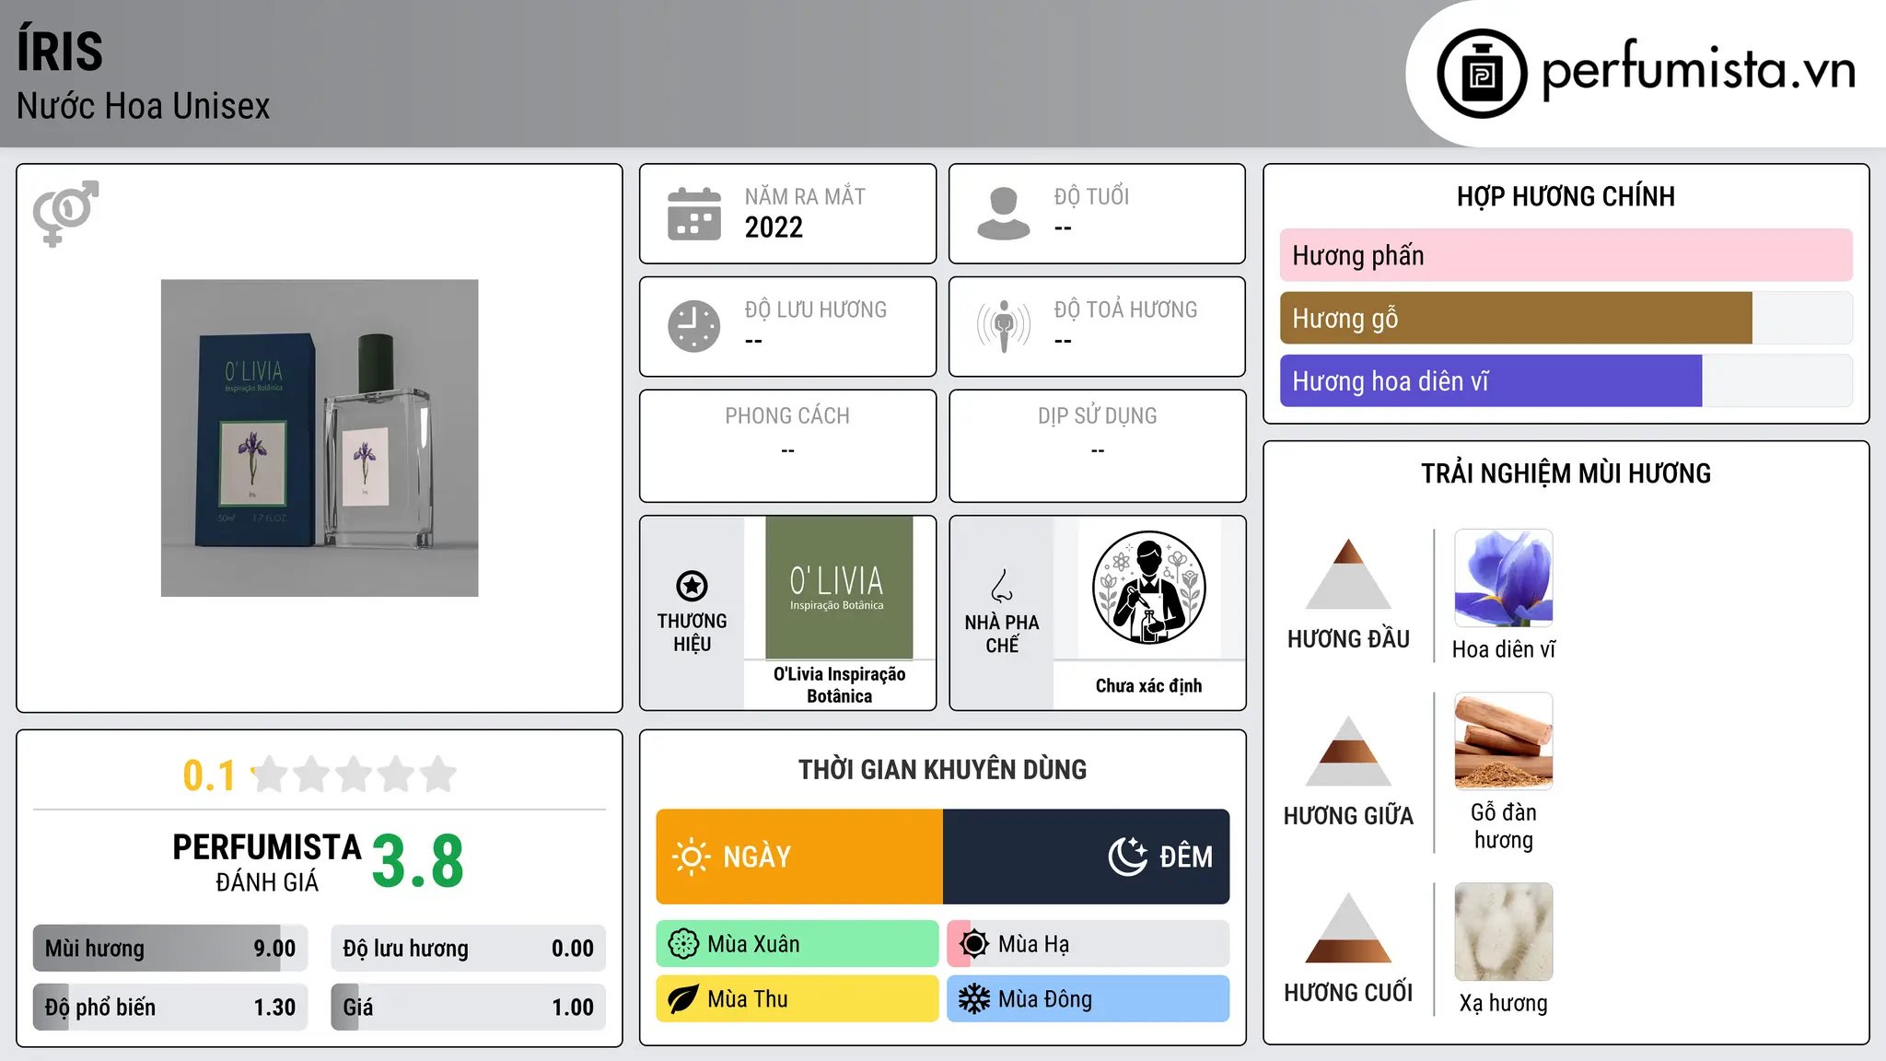The image size is (1886, 1061).
Task: Click the unisex gender symbol icon
Action: (65, 213)
